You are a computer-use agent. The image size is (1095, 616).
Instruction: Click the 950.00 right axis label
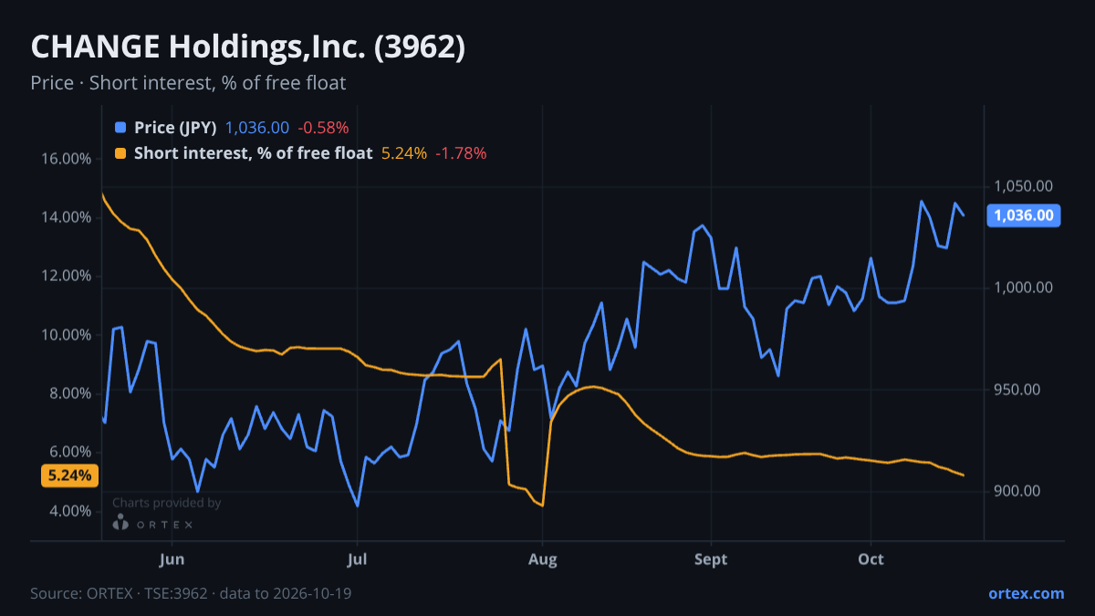tap(1018, 390)
